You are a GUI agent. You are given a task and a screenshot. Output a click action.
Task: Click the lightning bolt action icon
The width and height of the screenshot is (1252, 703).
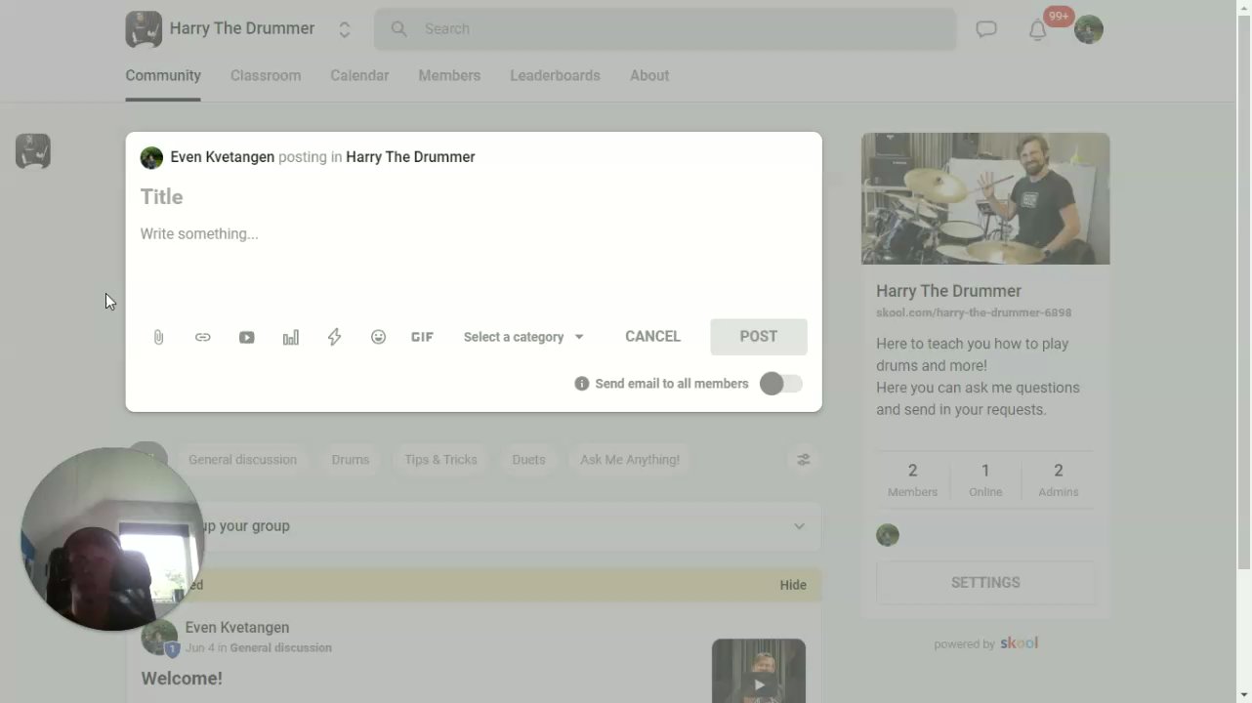click(x=334, y=337)
